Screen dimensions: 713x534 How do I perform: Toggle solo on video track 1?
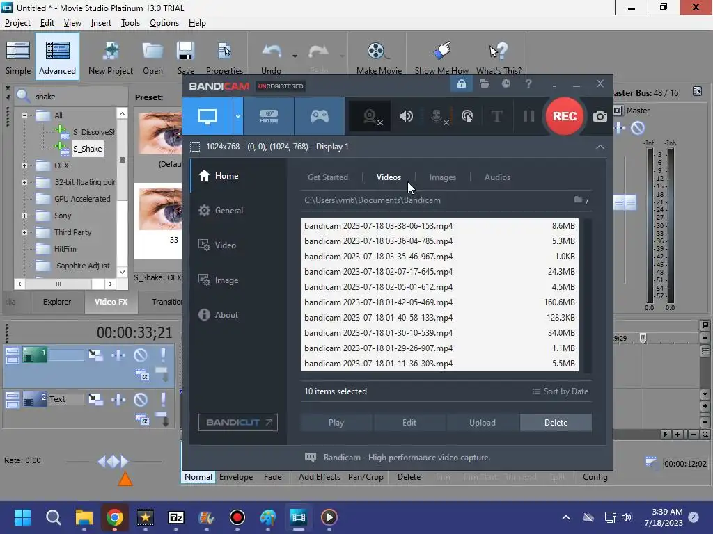pos(163,355)
